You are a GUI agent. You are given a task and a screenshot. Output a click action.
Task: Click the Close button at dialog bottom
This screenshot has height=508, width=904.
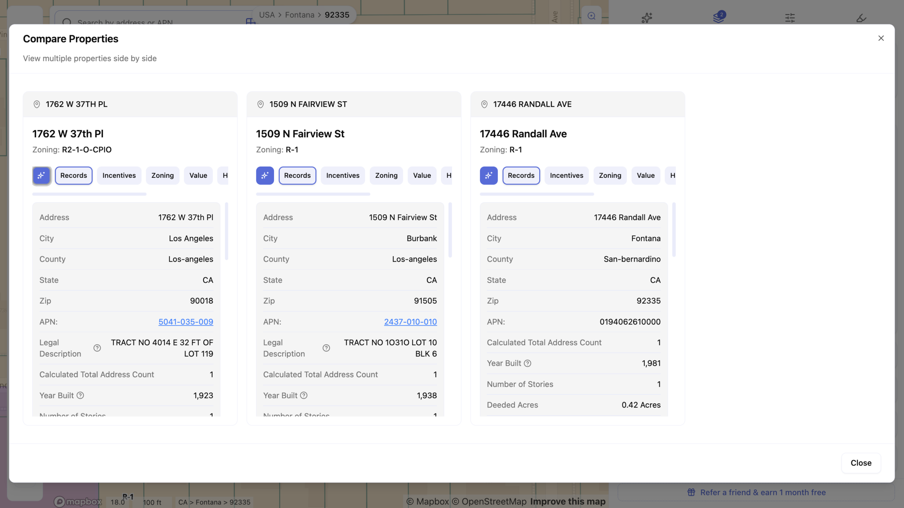[x=861, y=463]
